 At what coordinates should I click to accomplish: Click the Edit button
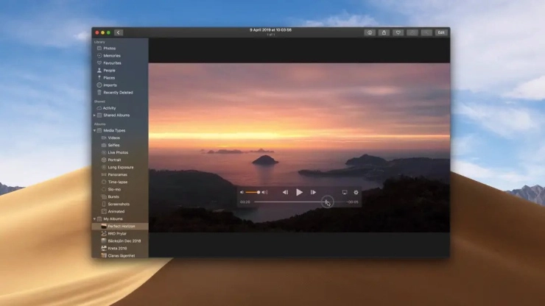coord(440,32)
